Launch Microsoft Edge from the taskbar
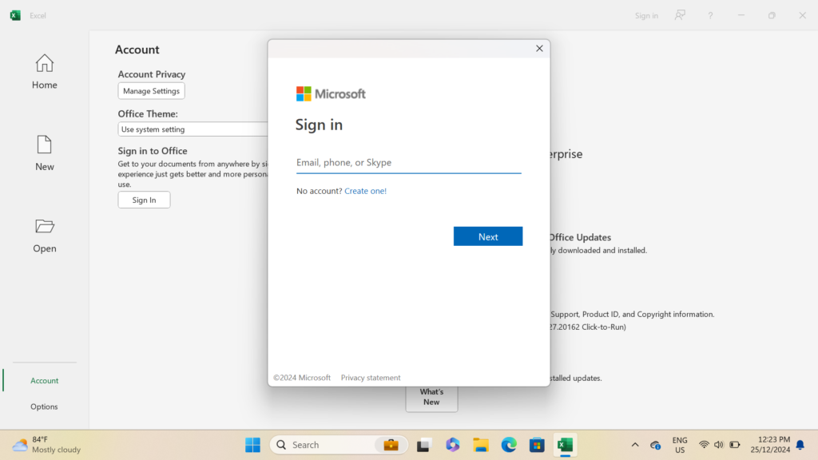 tap(509, 445)
